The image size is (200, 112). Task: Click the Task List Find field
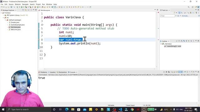point(167,16)
